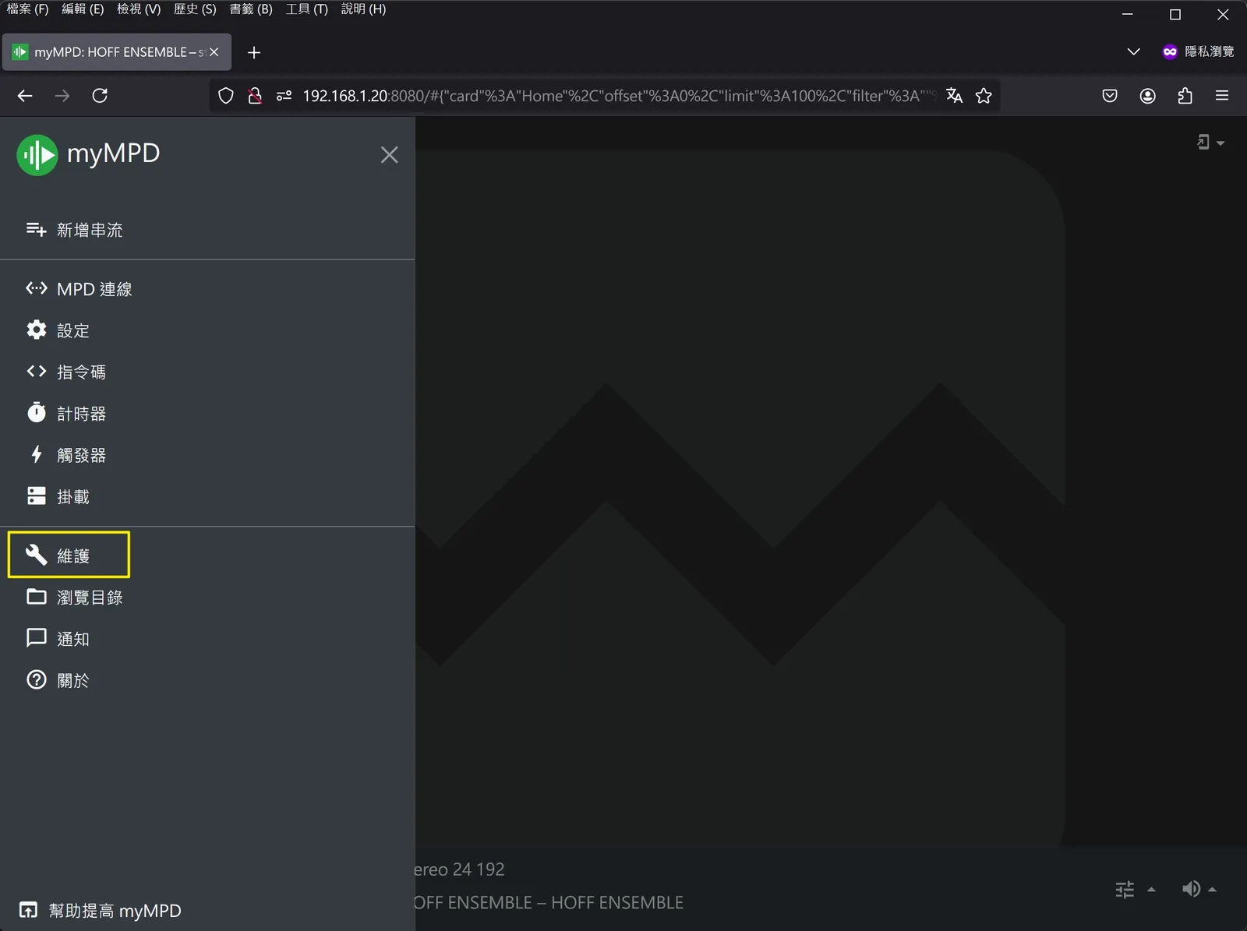This screenshot has width=1247, height=931.
Task: Click the 計時器 stopwatch icon
Action: [x=37, y=413]
